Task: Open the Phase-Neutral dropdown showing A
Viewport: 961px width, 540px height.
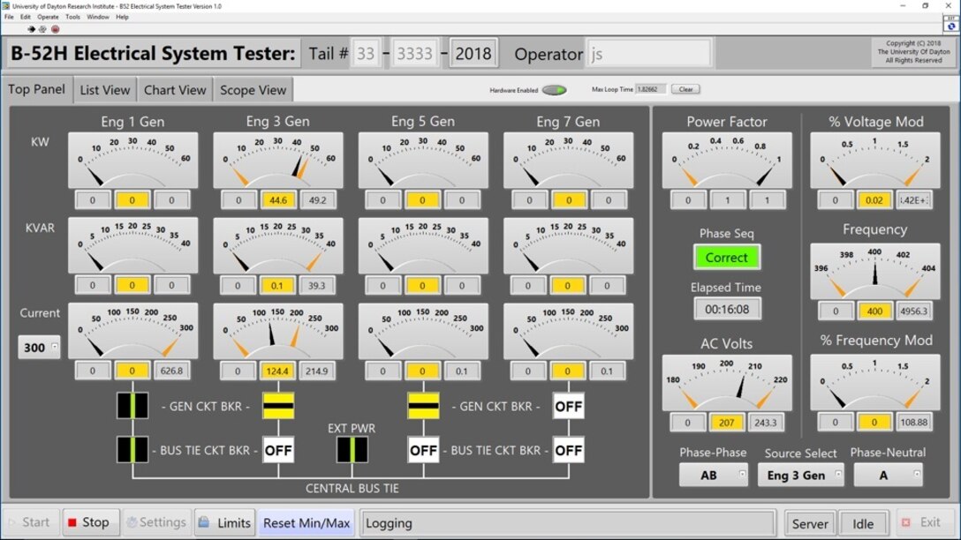Action: [888, 475]
